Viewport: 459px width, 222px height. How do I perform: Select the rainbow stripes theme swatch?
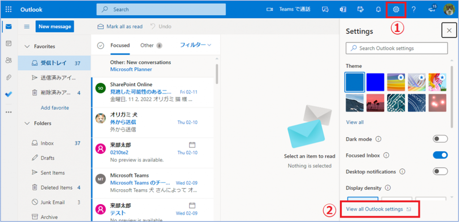click(396, 82)
